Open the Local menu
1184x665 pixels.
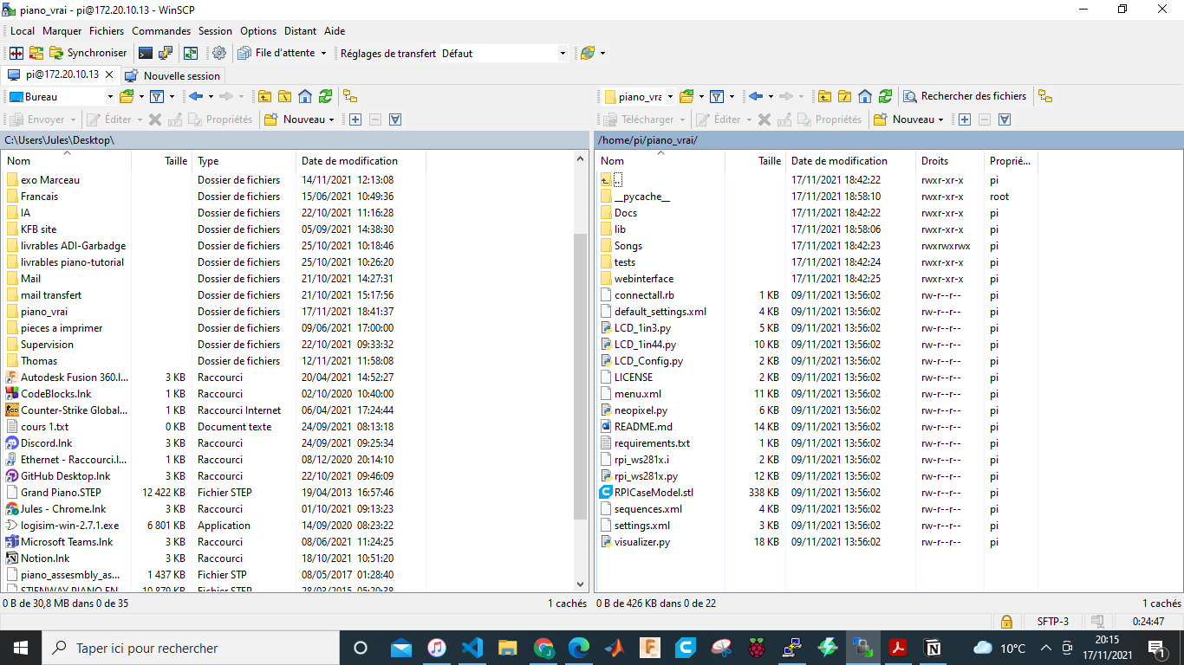point(23,30)
